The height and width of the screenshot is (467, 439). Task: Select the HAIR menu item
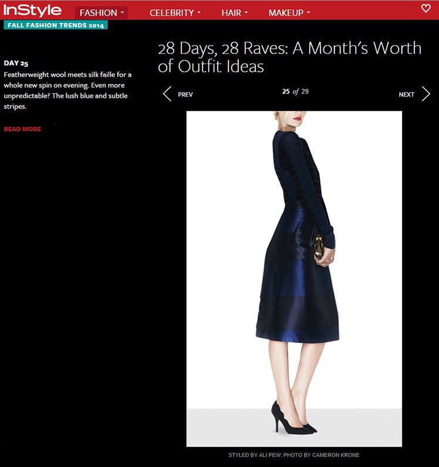(x=231, y=13)
